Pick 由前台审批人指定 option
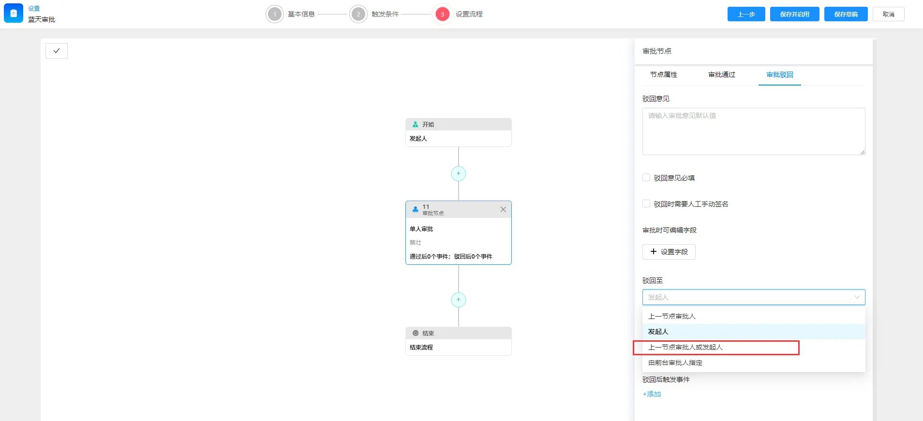 coord(675,363)
